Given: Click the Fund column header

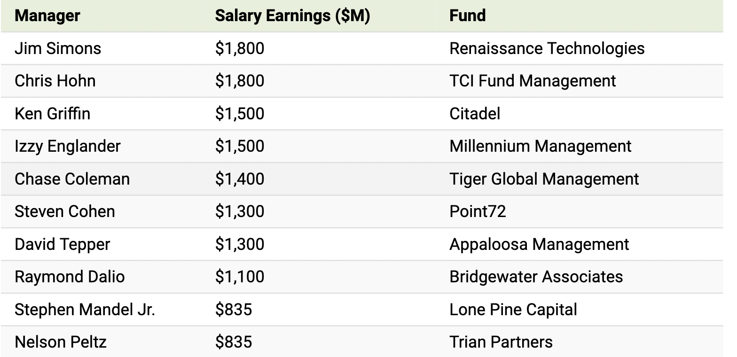Looking at the screenshot, I should point(467,16).
